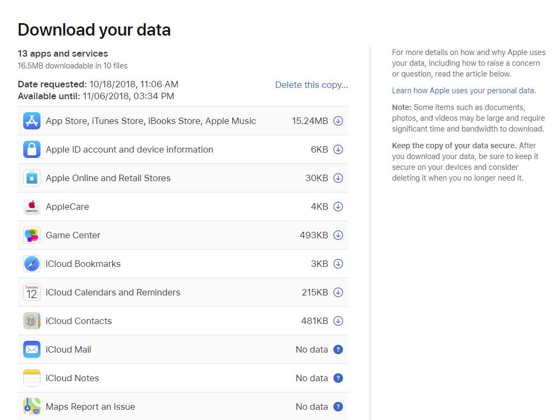Click the 6KB size for Apple ID

click(319, 149)
